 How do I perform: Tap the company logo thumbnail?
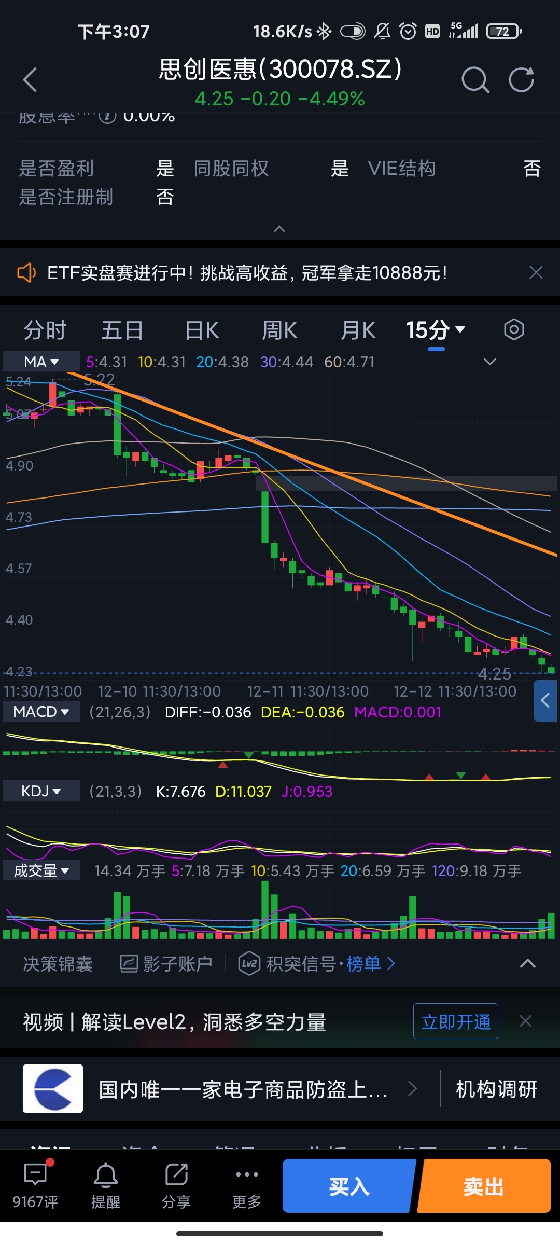pos(53,1088)
